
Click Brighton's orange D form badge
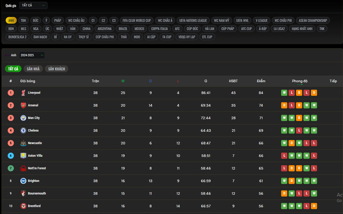tap(292, 181)
